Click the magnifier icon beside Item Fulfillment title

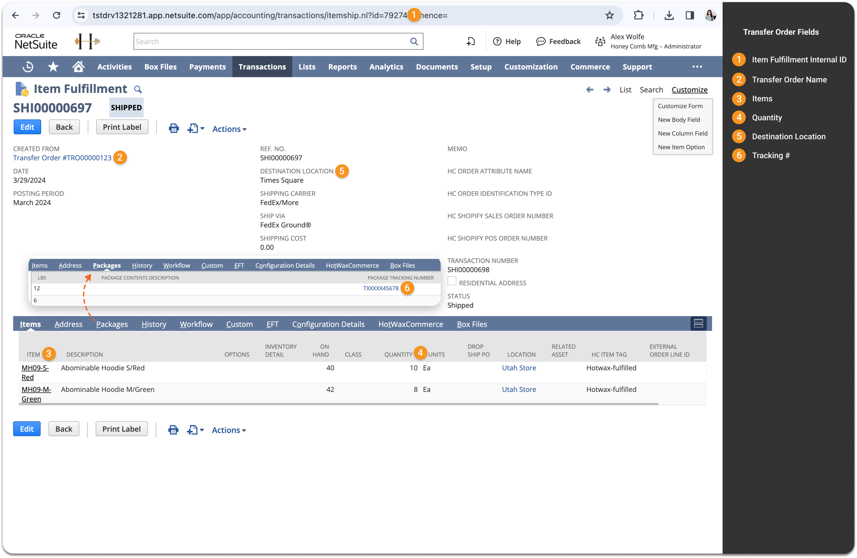coord(138,90)
